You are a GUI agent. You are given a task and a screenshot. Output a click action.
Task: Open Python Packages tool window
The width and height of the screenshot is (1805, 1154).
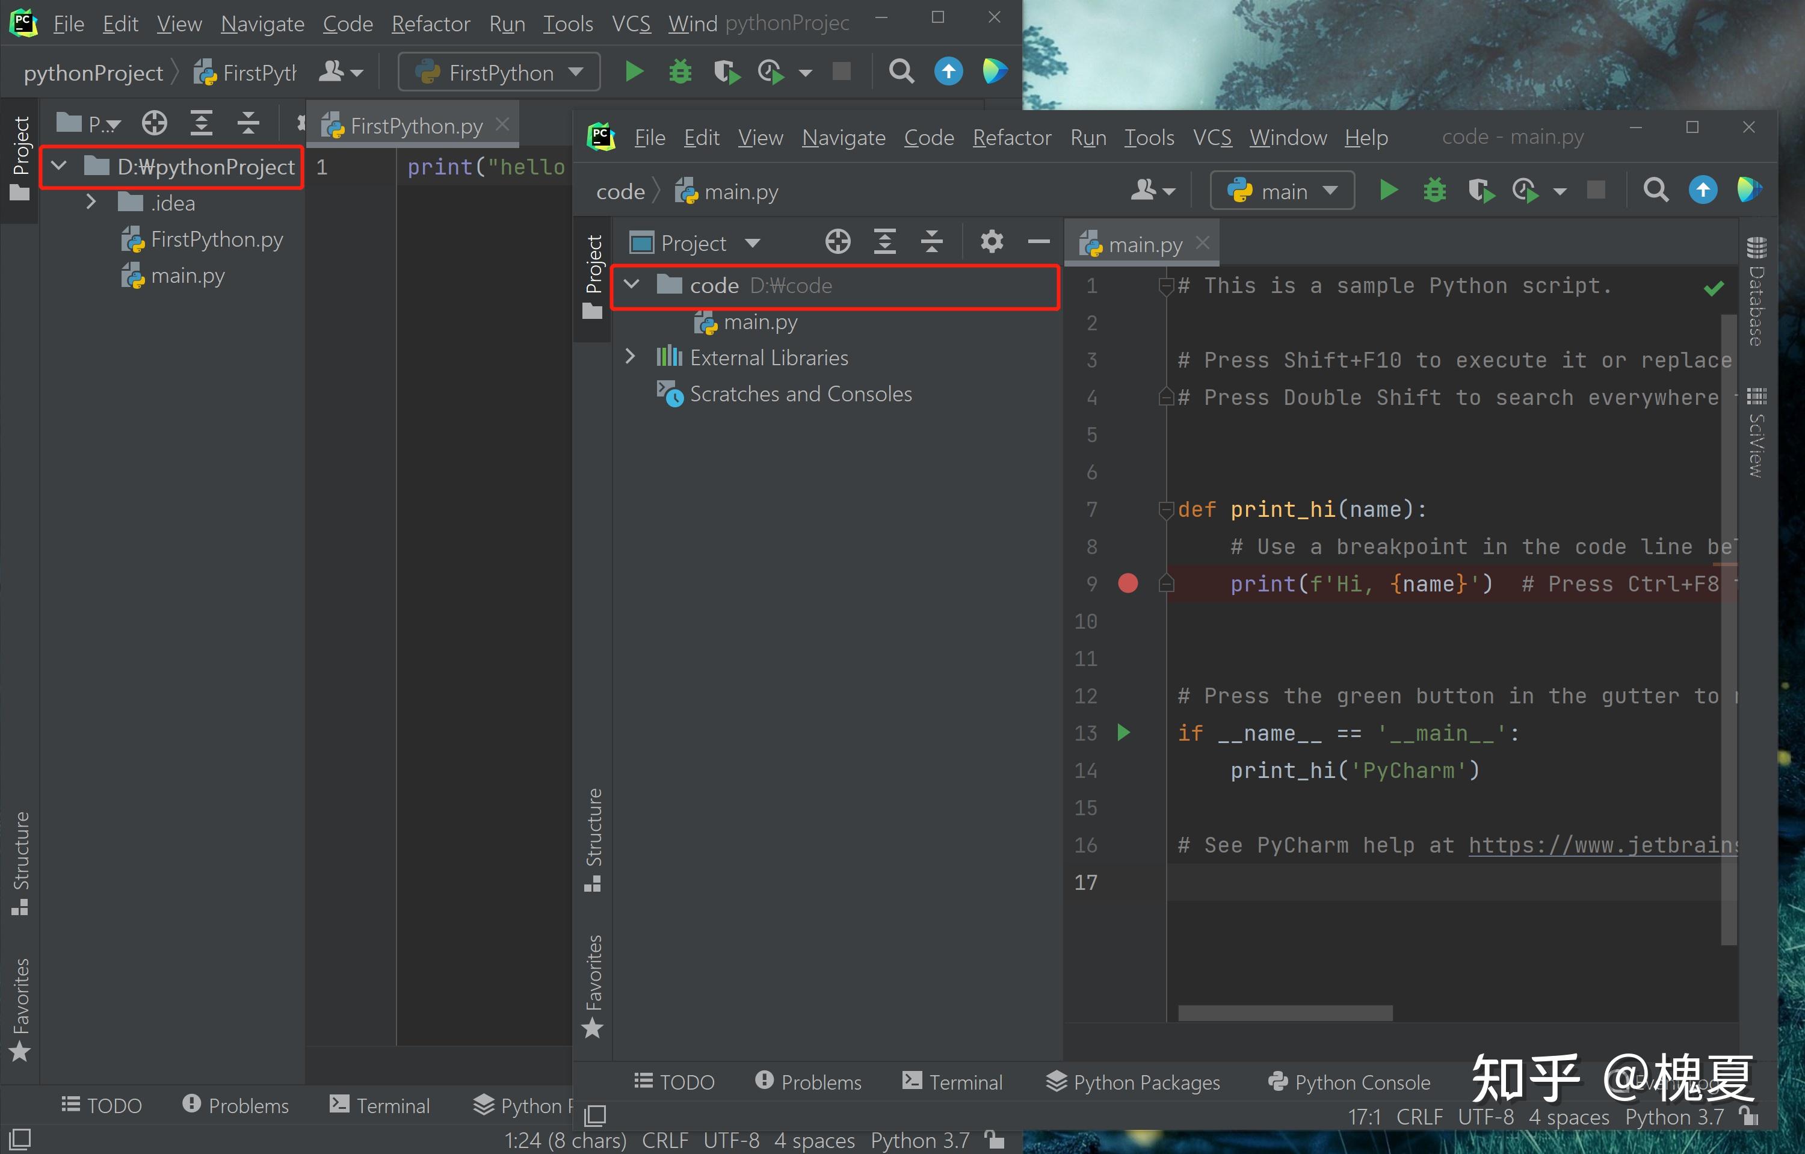pos(1132,1082)
